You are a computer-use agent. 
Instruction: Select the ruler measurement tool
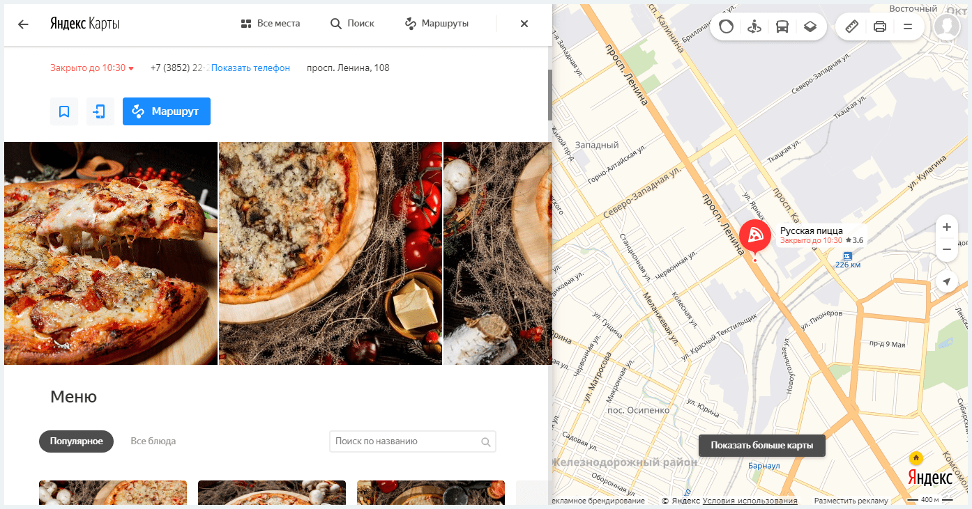click(851, 27)
